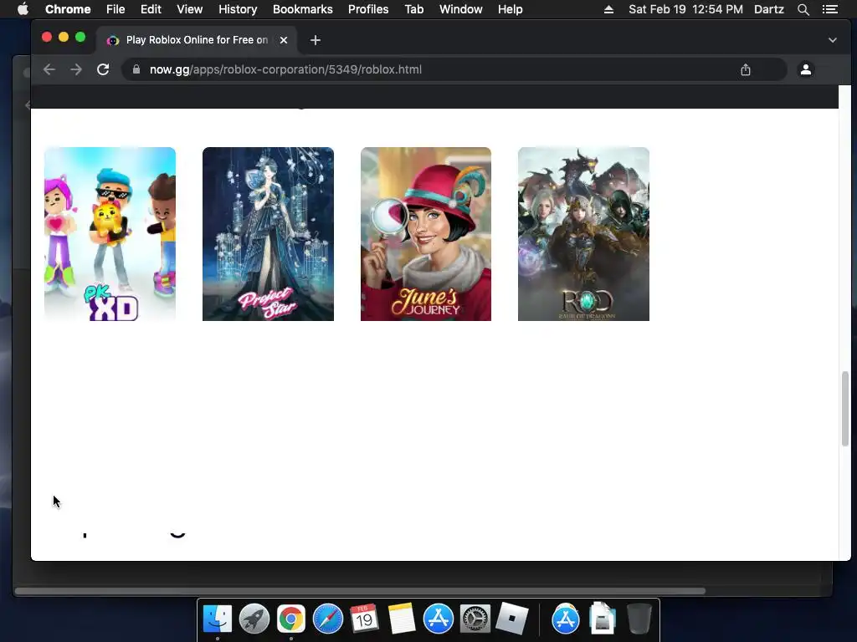
Task: Open the Chrome profile avatar button
Action: 806,69
